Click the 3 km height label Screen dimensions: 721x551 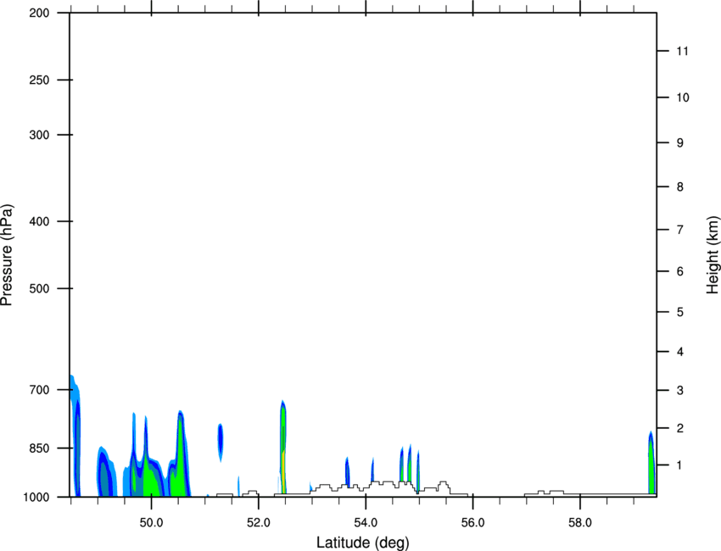680,390
